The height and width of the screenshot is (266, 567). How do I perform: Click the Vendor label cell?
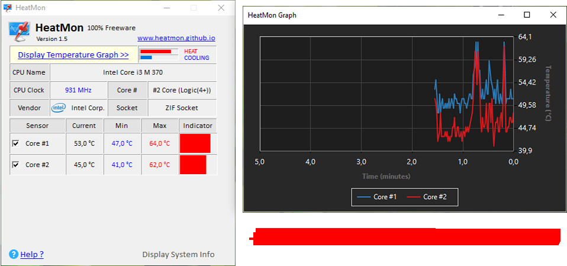click(x=29, y=108)
